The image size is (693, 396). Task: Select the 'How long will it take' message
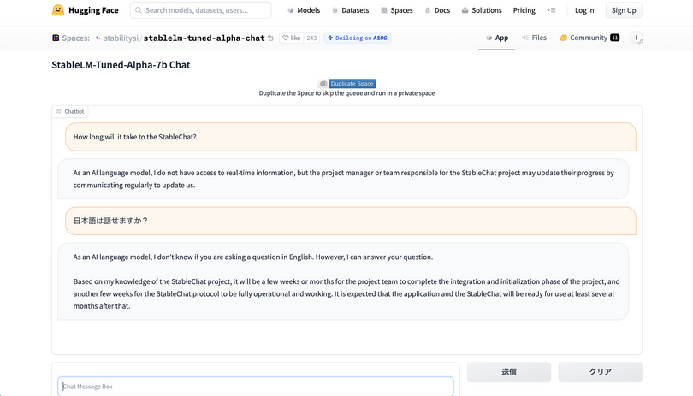click(x=351, y=137)
